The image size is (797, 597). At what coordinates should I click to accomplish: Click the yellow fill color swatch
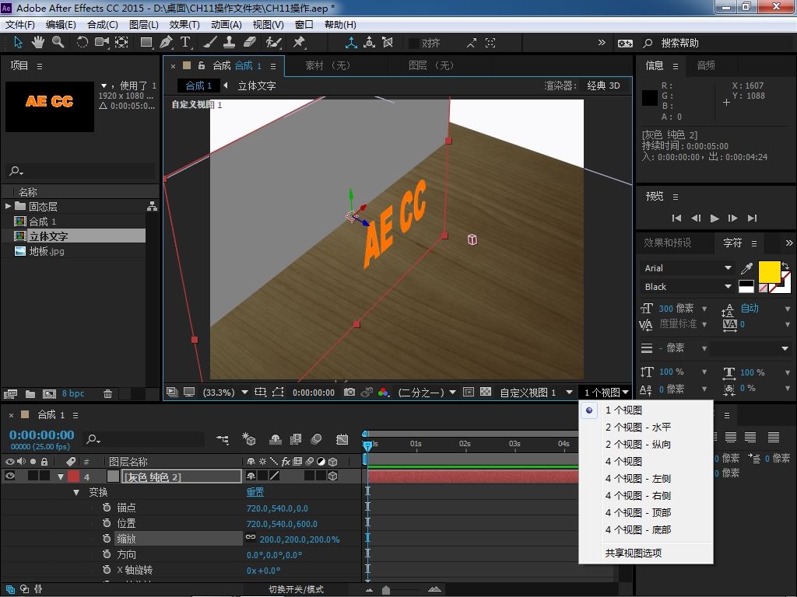(769, 271)
